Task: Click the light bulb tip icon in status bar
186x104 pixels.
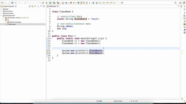Action: click(x=185, y=101)
